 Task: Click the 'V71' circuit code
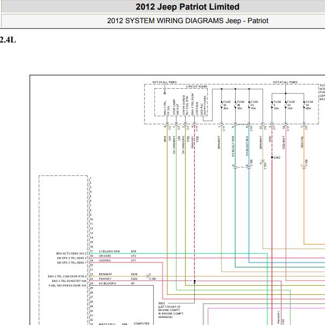coord(133,260)
